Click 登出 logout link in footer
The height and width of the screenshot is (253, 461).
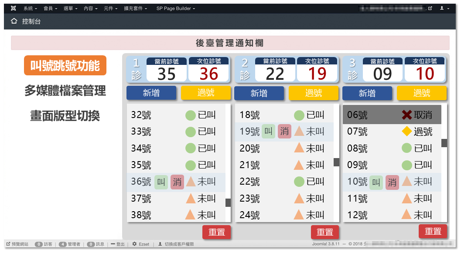click(118, 244)
